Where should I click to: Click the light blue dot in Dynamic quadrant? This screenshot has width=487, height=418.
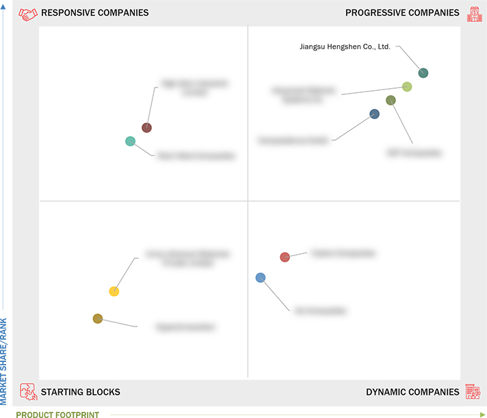click(261, 277)
